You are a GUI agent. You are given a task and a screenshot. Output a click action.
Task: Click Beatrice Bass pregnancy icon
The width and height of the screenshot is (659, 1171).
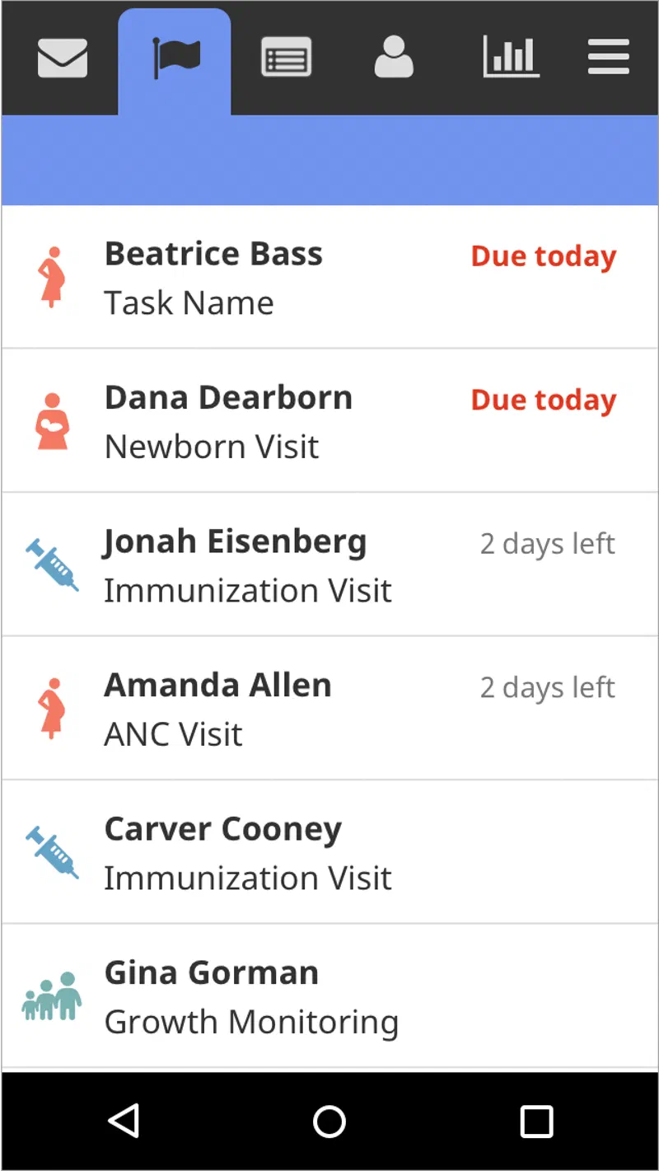click(x=53, y=277)
